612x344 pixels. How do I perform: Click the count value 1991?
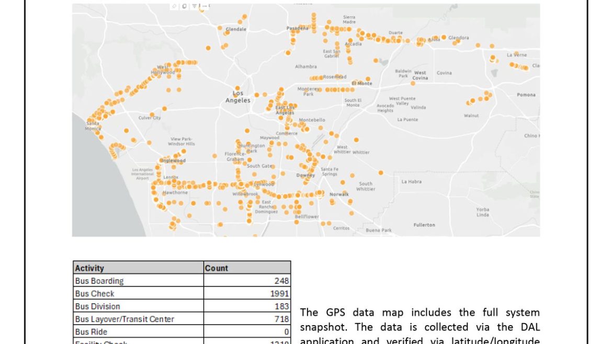(279, 294)
